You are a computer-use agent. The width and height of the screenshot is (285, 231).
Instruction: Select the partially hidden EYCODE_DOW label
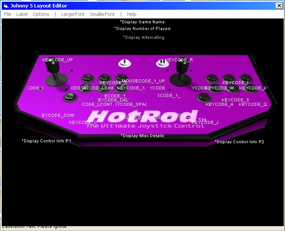point(58,115)
